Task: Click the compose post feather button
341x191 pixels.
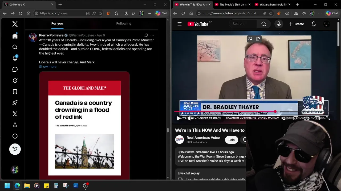Action: (15, 149)
